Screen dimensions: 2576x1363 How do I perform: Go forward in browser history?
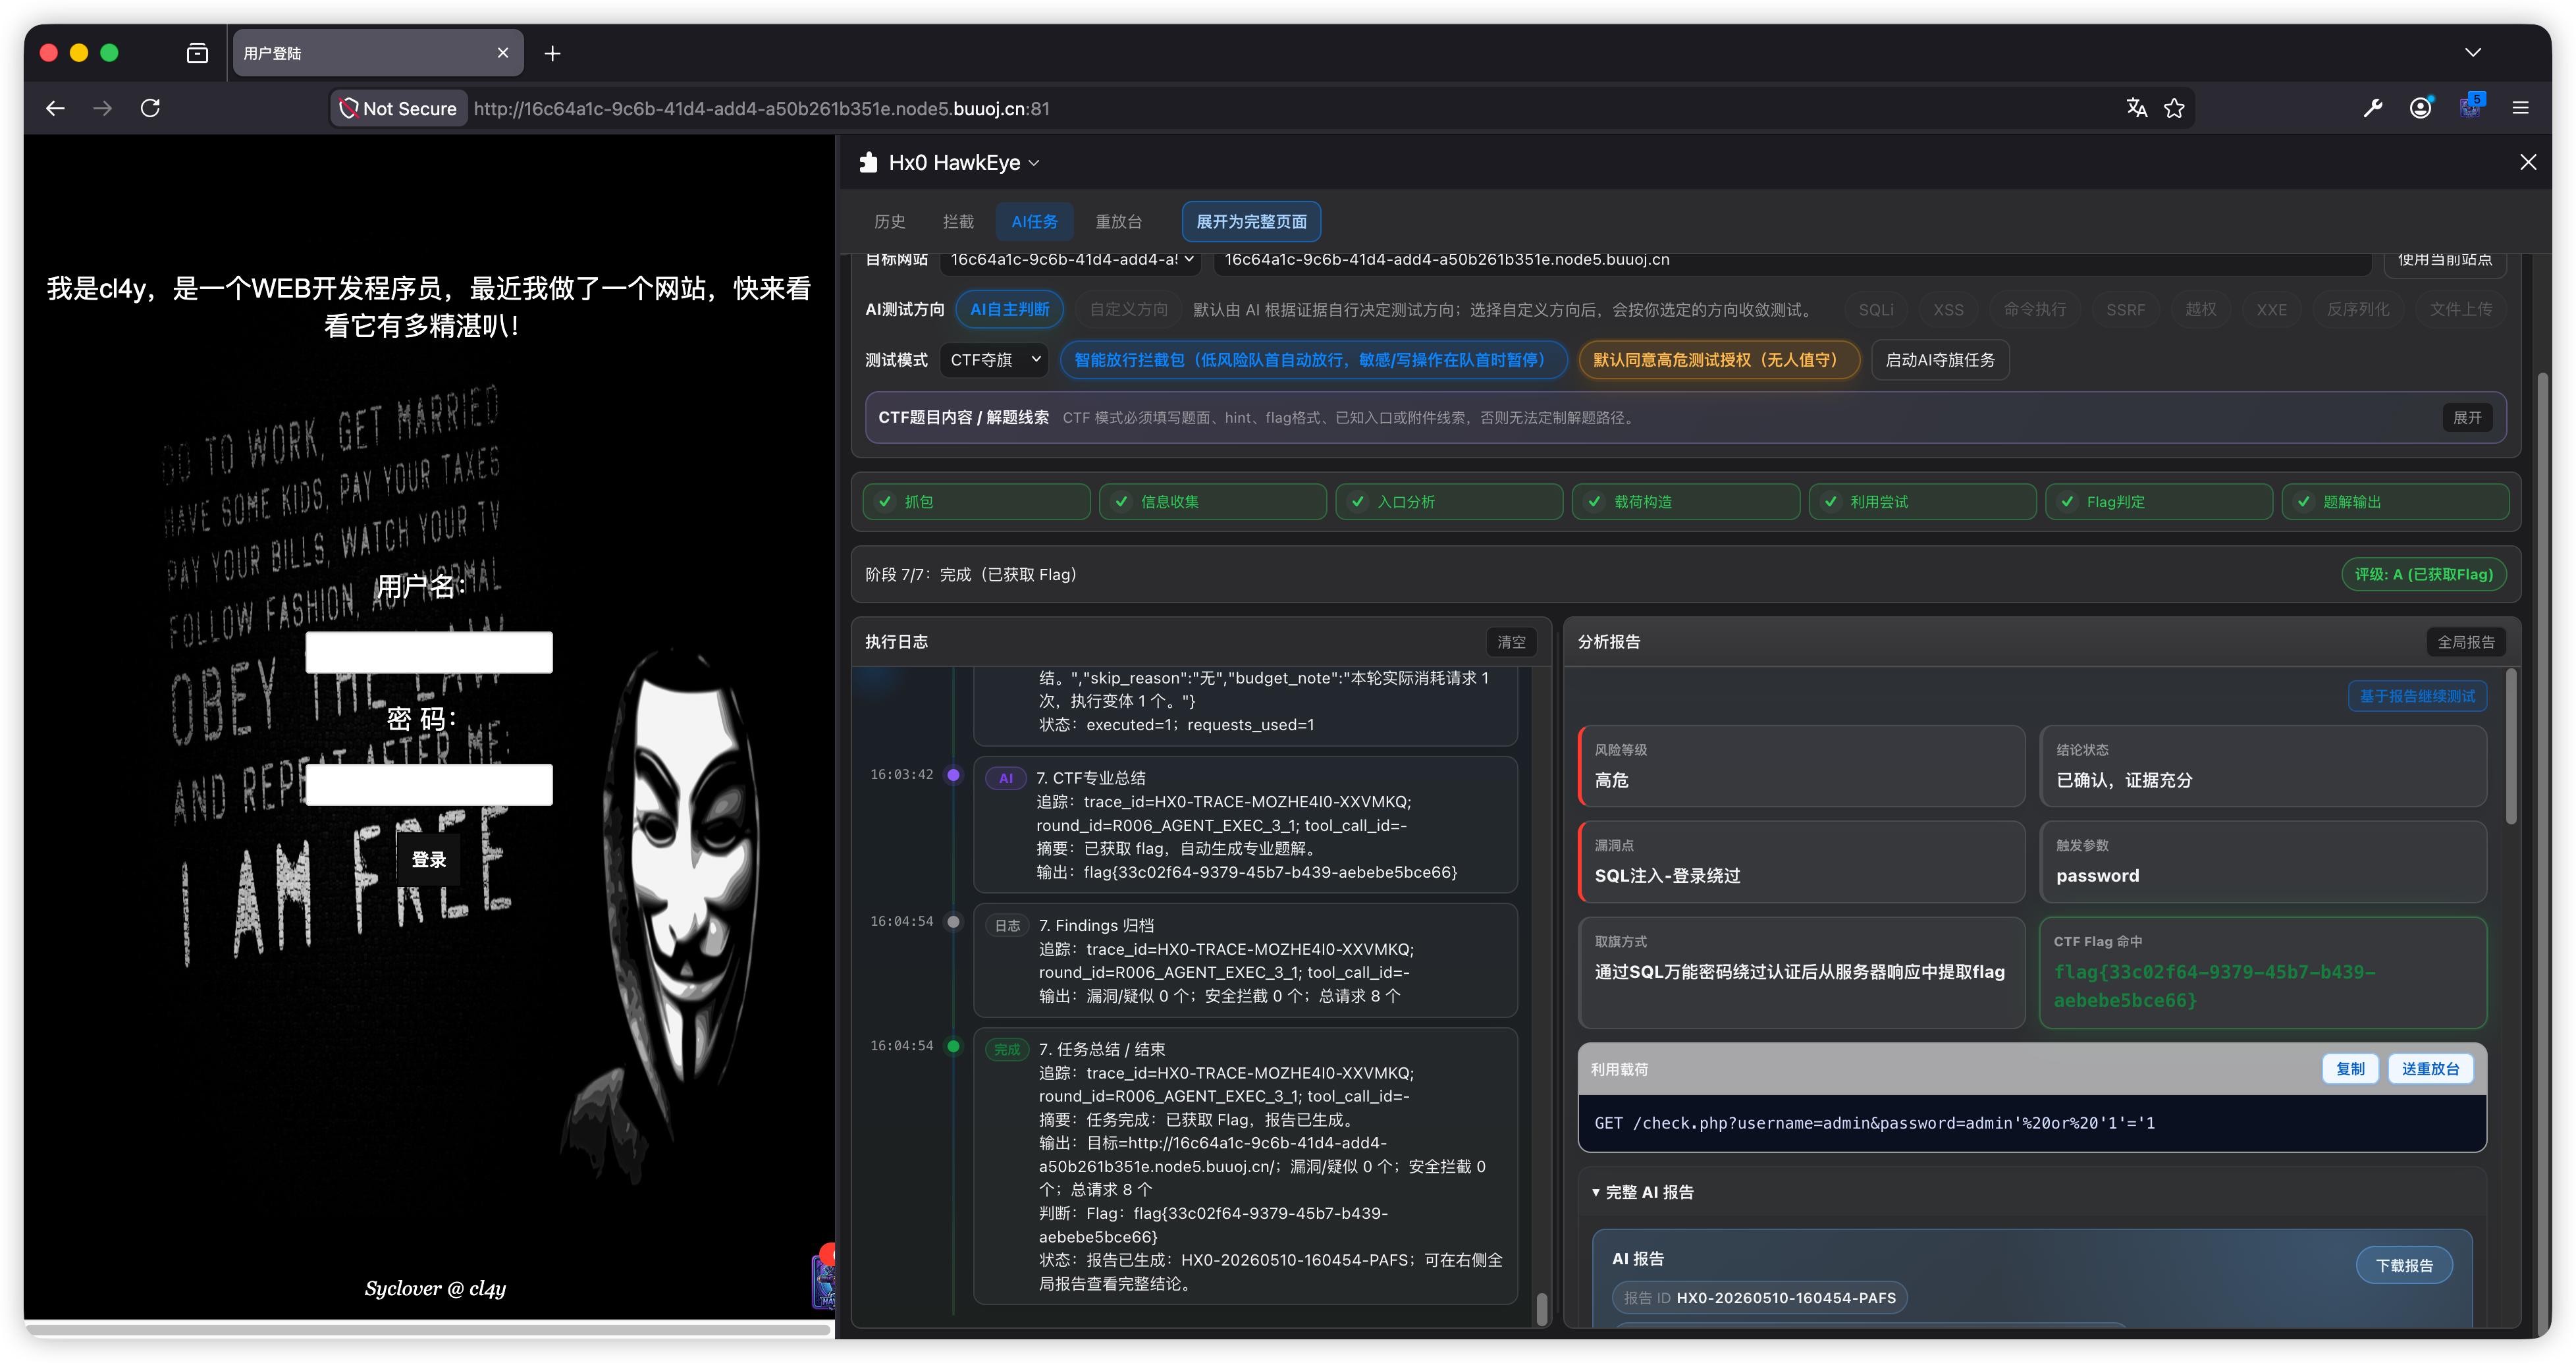point(102,108)
